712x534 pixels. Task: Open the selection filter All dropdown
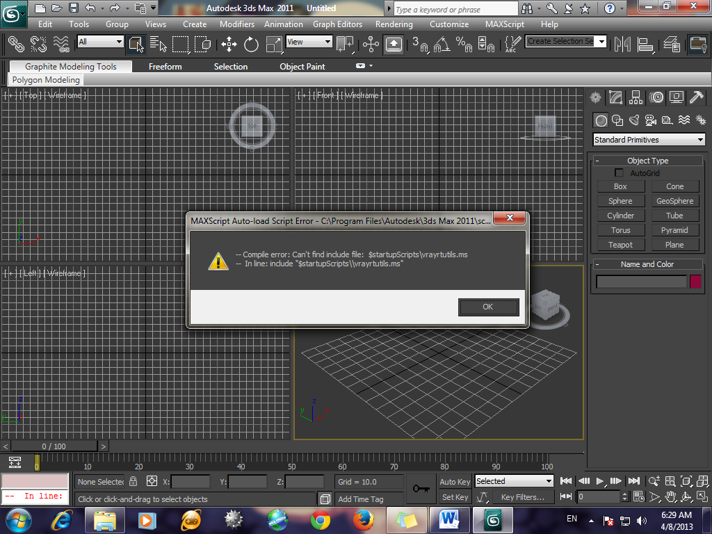point(100,42)
